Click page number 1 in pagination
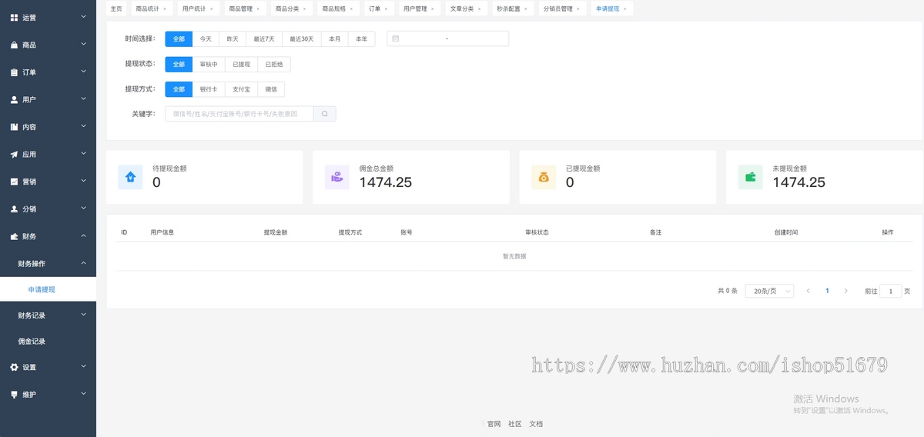Screen dimensions: 924x437 point(827,291)
